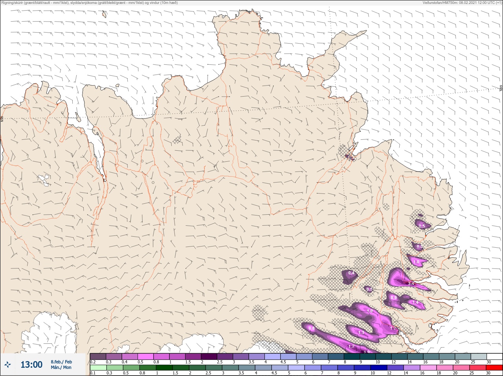Click the wind-rose icon beside the time
The height and width of the screenshot is (376, 503).
point(8,365)
